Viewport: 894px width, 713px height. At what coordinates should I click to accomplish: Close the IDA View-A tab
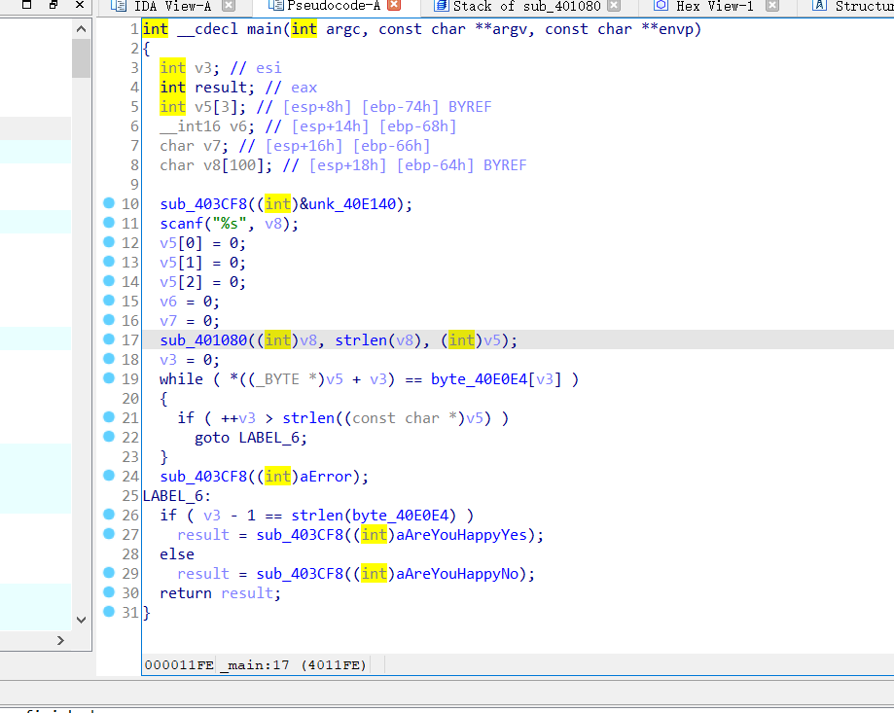(229, 6)
